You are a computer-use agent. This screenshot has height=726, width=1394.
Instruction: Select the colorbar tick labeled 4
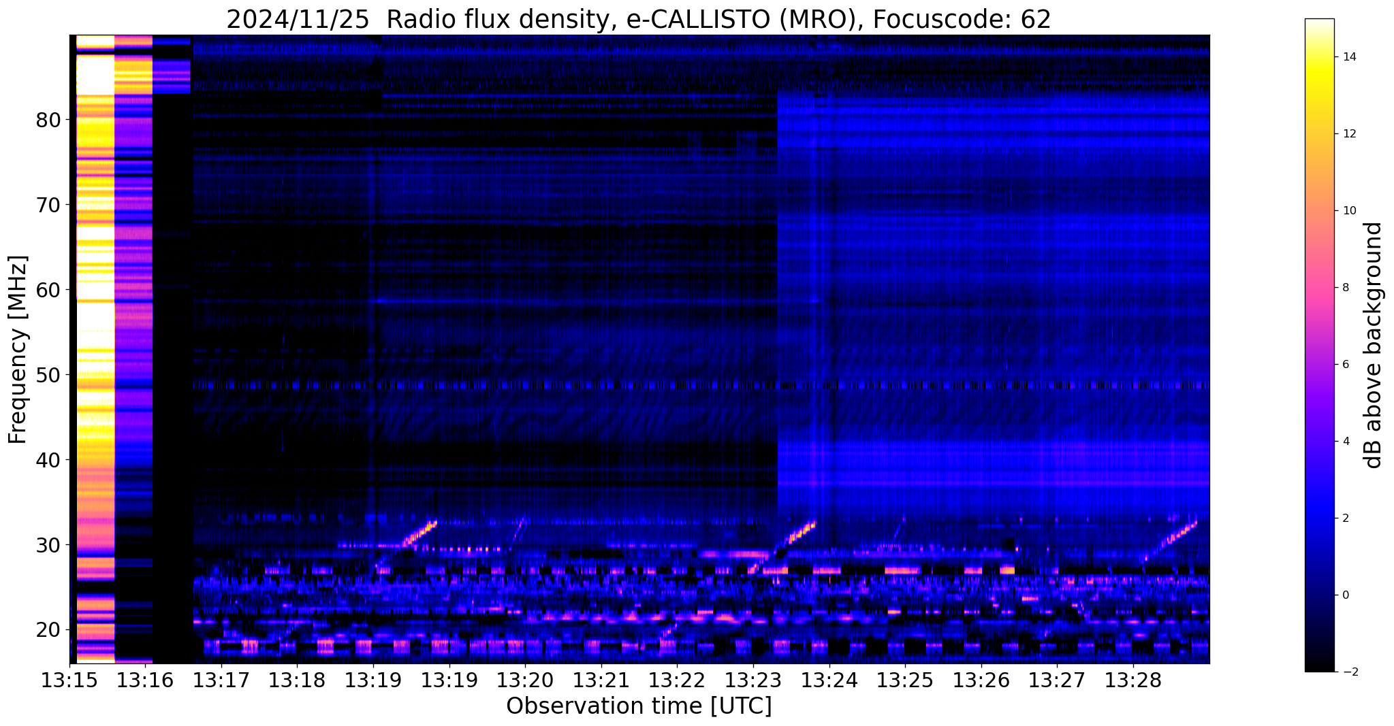[x=1345, y=442]
